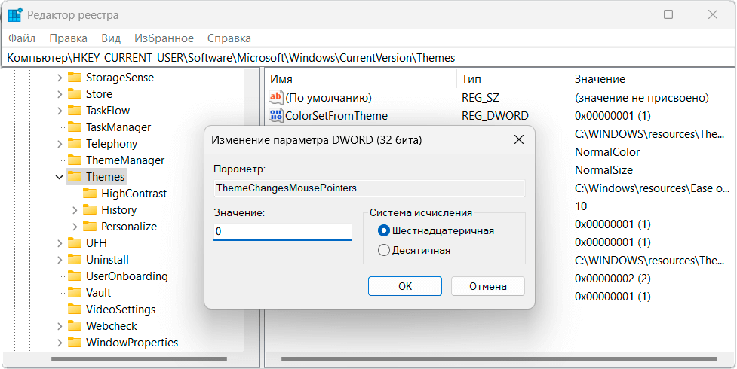
Task: Select the Десятичная radio button
Action: (384, 250)
